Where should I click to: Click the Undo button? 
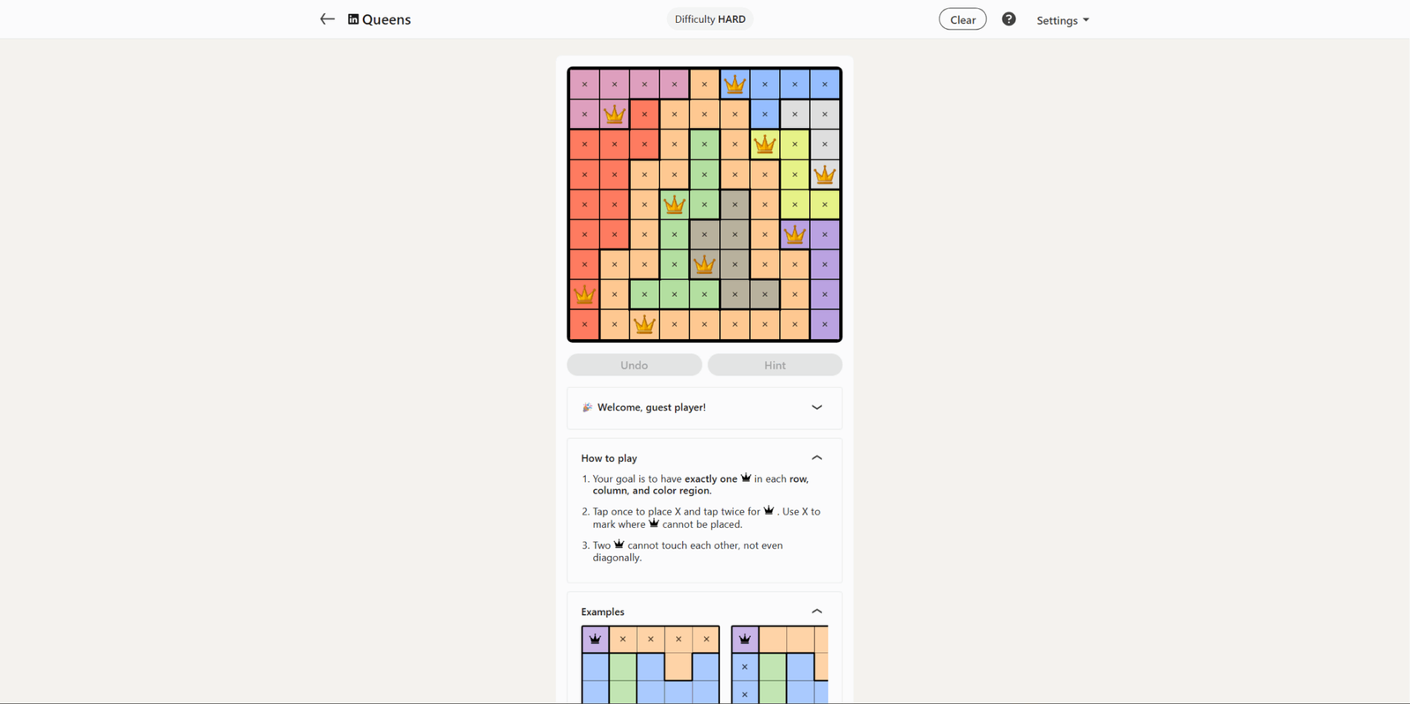(634, 364)
